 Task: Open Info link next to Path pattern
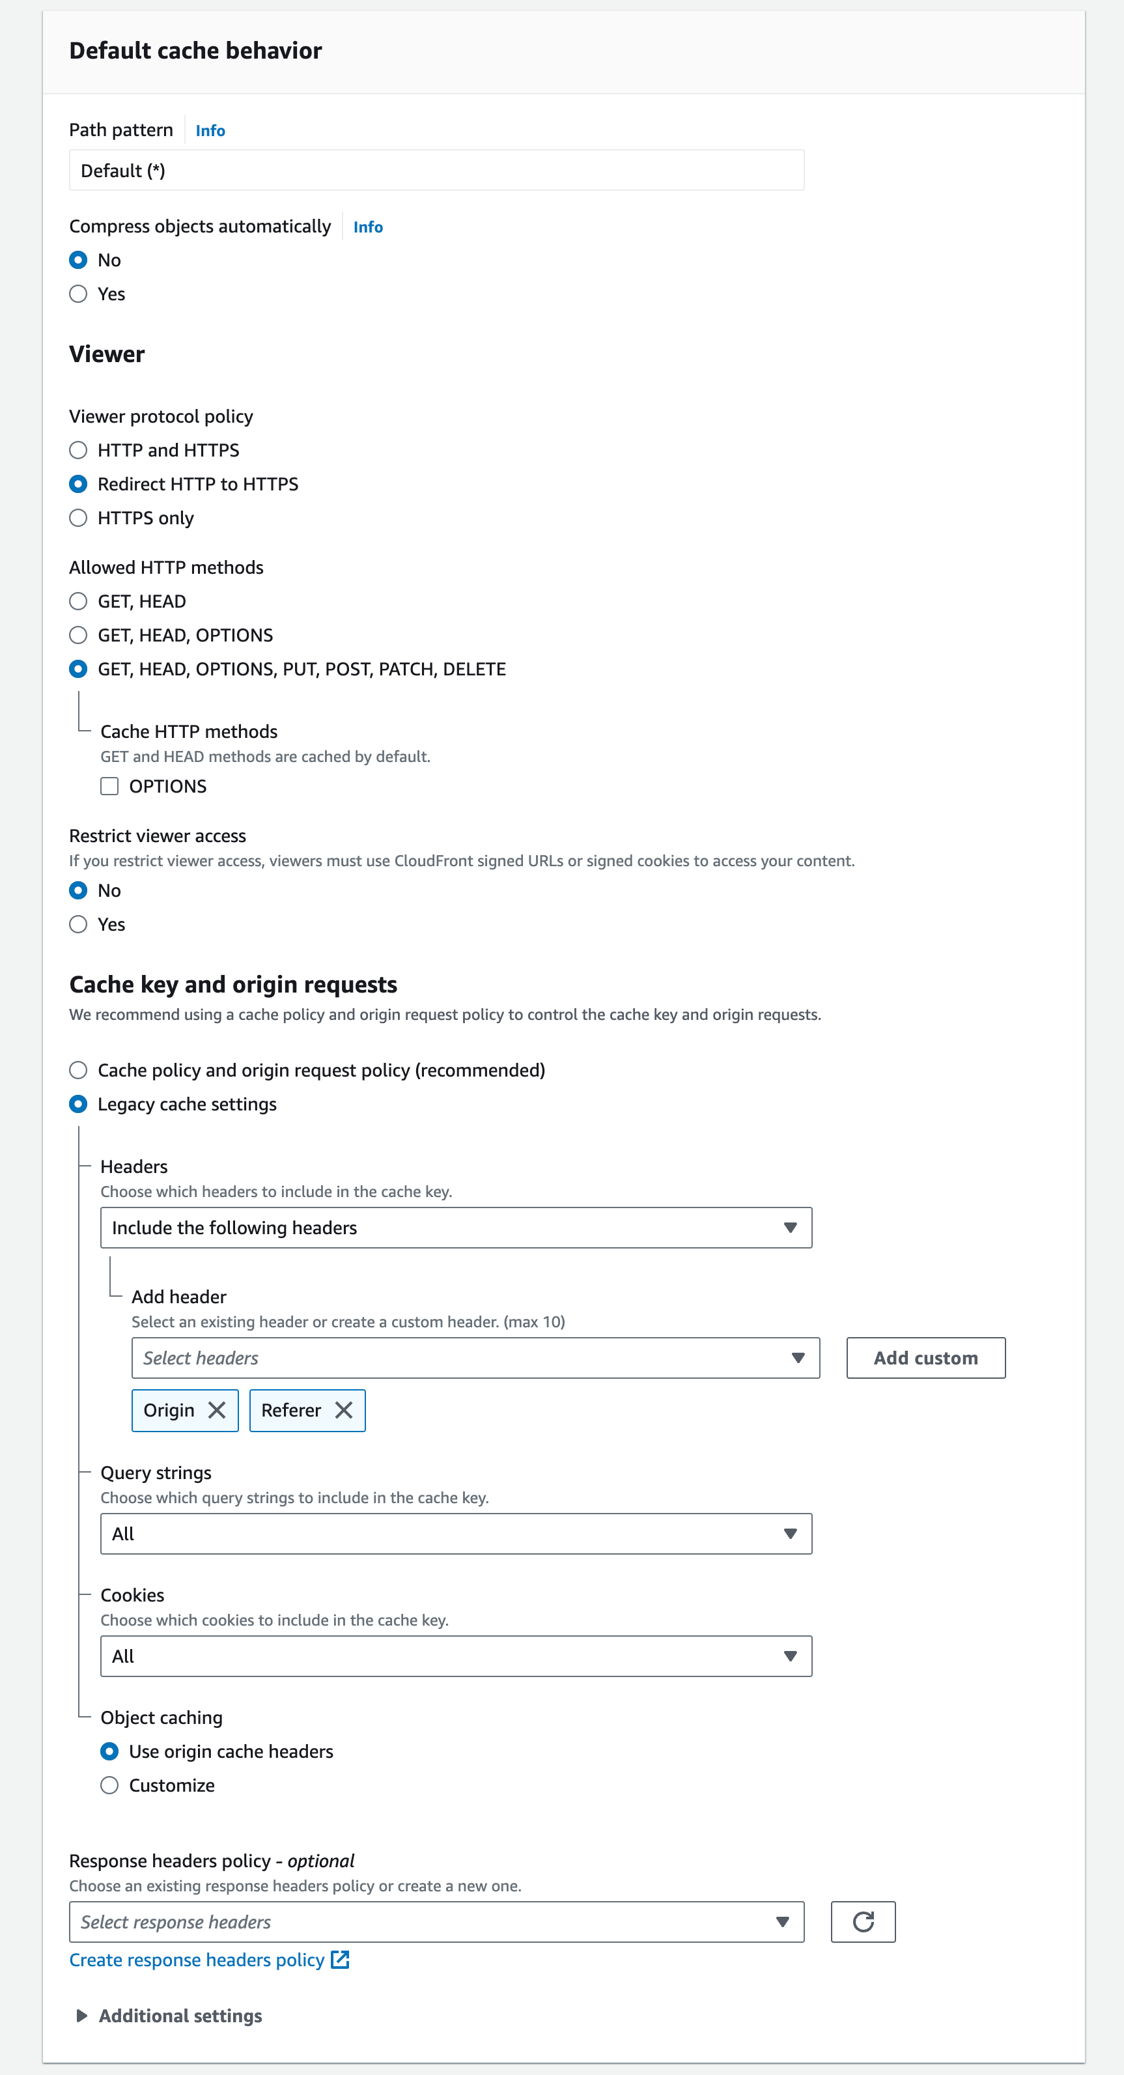click(210, 130)
